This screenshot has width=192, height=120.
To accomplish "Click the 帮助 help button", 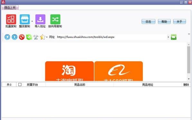I will coord(164,22).
